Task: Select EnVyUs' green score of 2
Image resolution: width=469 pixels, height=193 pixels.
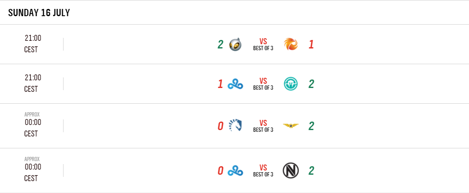Action: pos(311,170)
